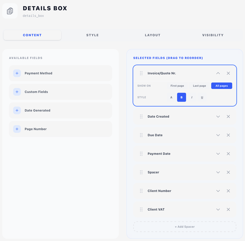245x241 pixels.
Task: Expand the Client VAT options
Action: 218,210
